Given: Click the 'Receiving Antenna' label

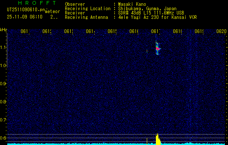Looking at the screenshot, I should (x=86, y=17).
